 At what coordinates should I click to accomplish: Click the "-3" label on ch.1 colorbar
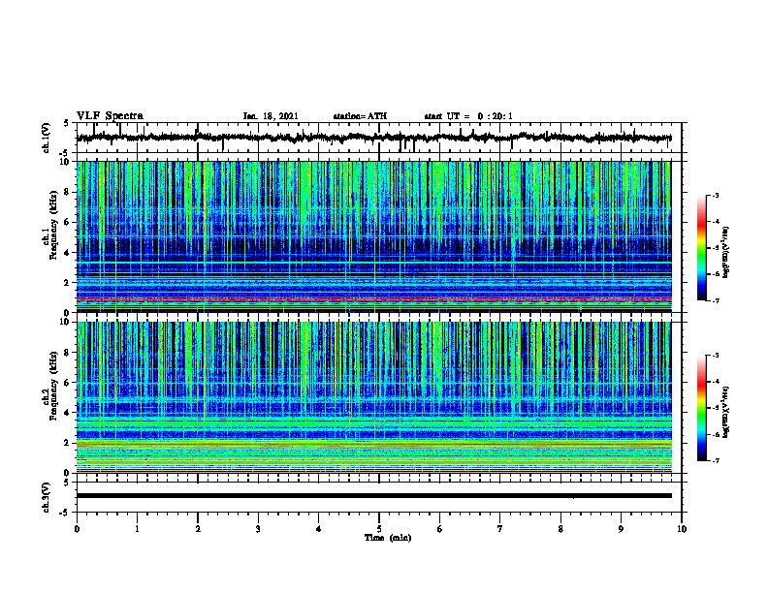715,196
